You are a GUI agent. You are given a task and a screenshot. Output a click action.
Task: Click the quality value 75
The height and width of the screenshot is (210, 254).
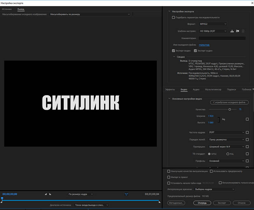tap(240, 109)
